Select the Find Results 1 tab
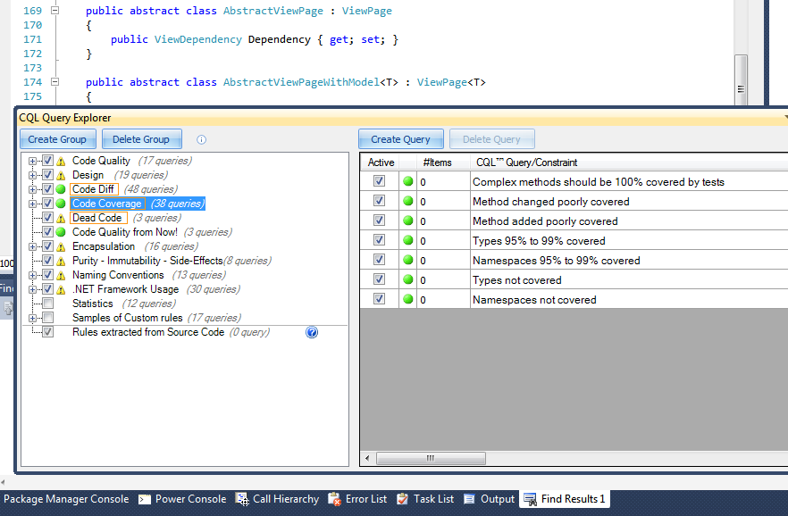Image resolution: width=788 pixels, height=516 pixels. (565, 499)
